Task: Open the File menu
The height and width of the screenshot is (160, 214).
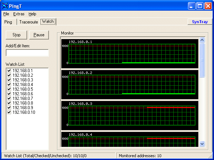Action: point(6,14)
